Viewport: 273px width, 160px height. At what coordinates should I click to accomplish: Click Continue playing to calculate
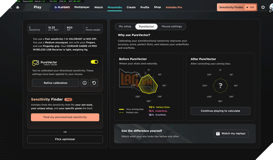coord(221,111)
